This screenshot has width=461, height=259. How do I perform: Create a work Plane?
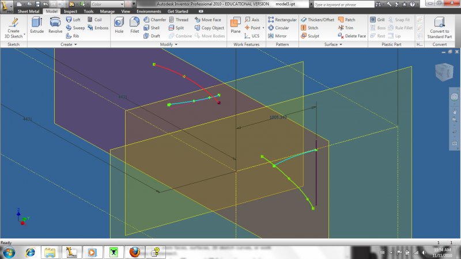[236, 25]
